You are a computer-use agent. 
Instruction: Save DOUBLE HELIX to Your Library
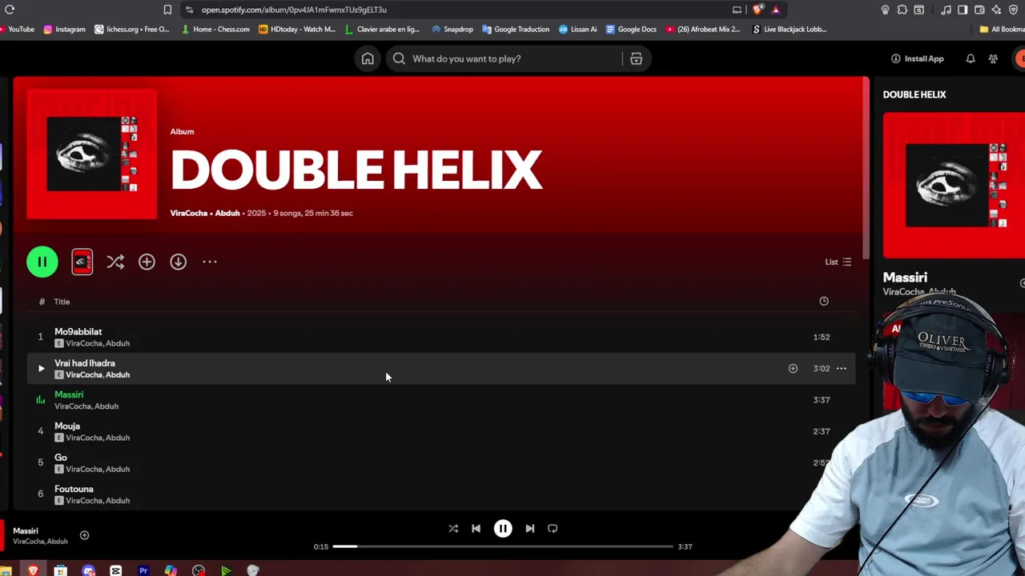click(x=147, y=262)
